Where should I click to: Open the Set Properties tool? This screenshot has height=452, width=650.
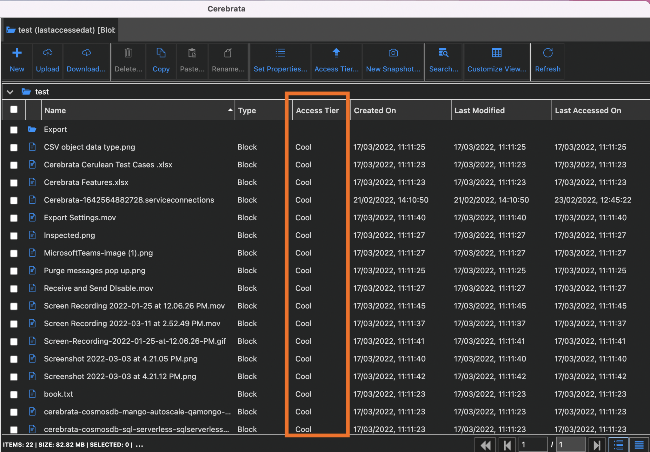pos(280,60)
